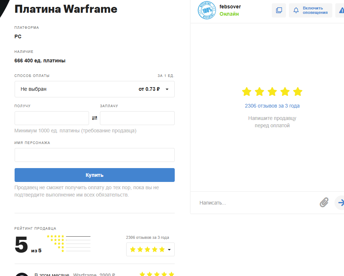
Task: Click the copy icon next to febsover
Action: point(279,10)
